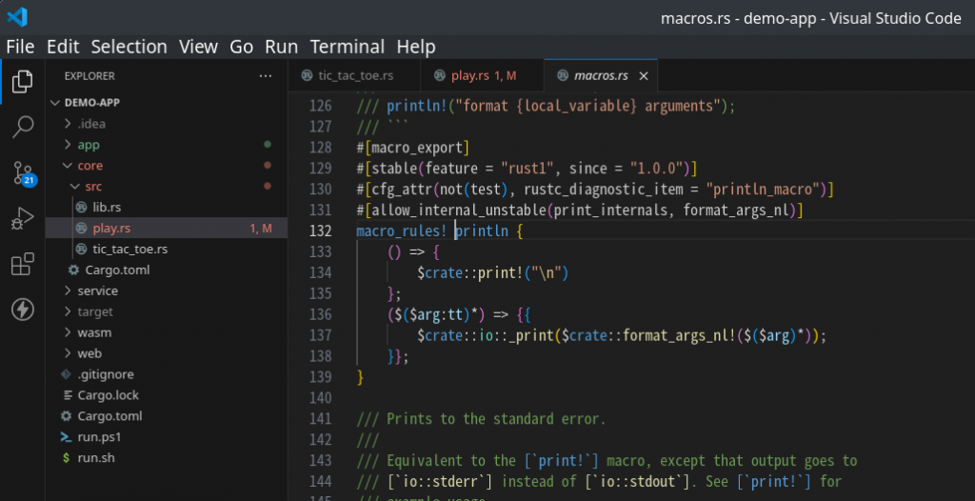The image size is (975, 501).
Task: Click Rust icon on play.rs tab
Action: pos(440,76)
